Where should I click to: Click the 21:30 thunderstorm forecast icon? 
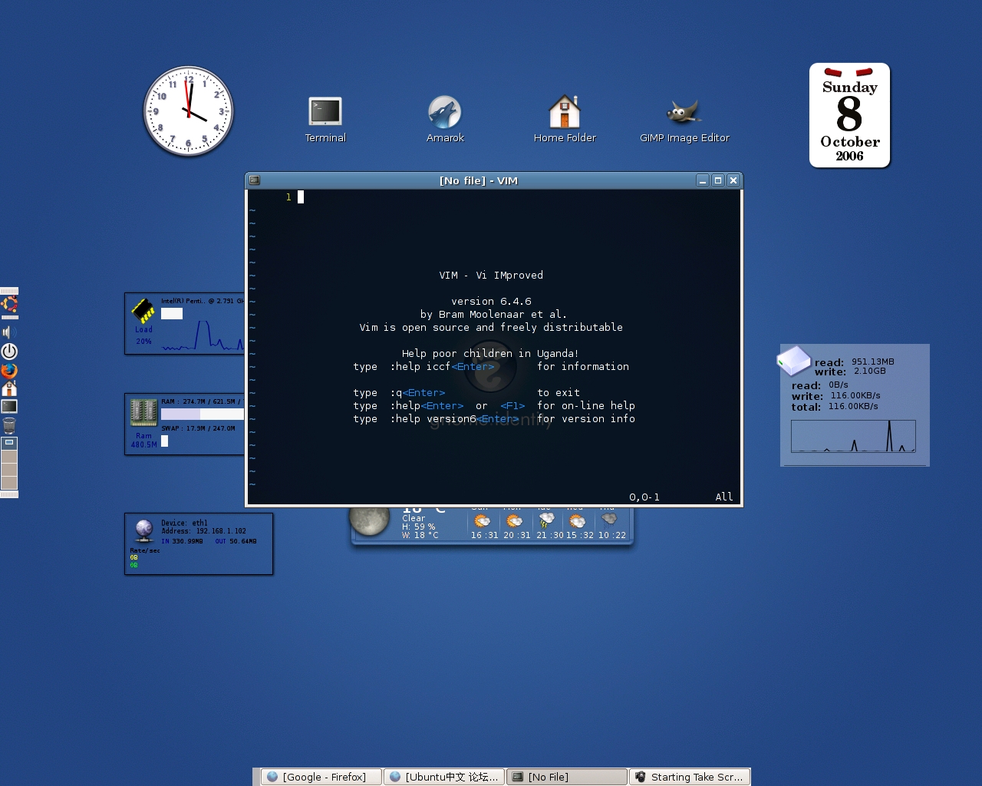[546, 521]
